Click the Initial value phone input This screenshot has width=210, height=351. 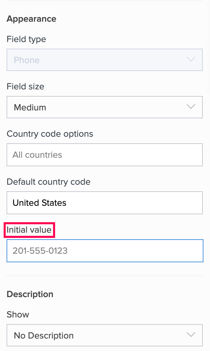(104, 251)
